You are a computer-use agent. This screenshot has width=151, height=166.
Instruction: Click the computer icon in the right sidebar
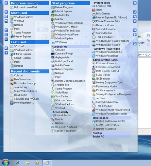click(x=135, y=12)
